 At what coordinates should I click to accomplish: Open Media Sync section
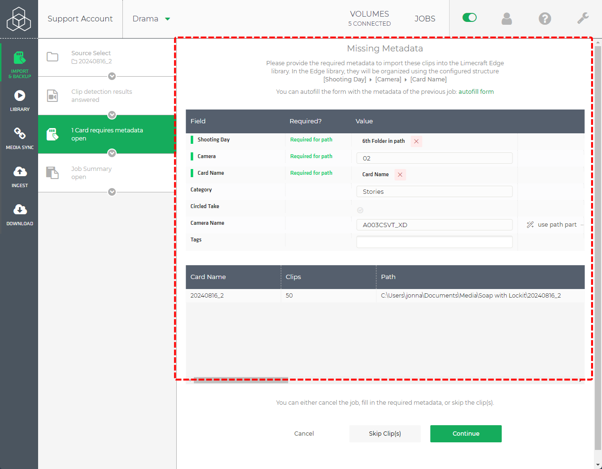coord(20,139)
